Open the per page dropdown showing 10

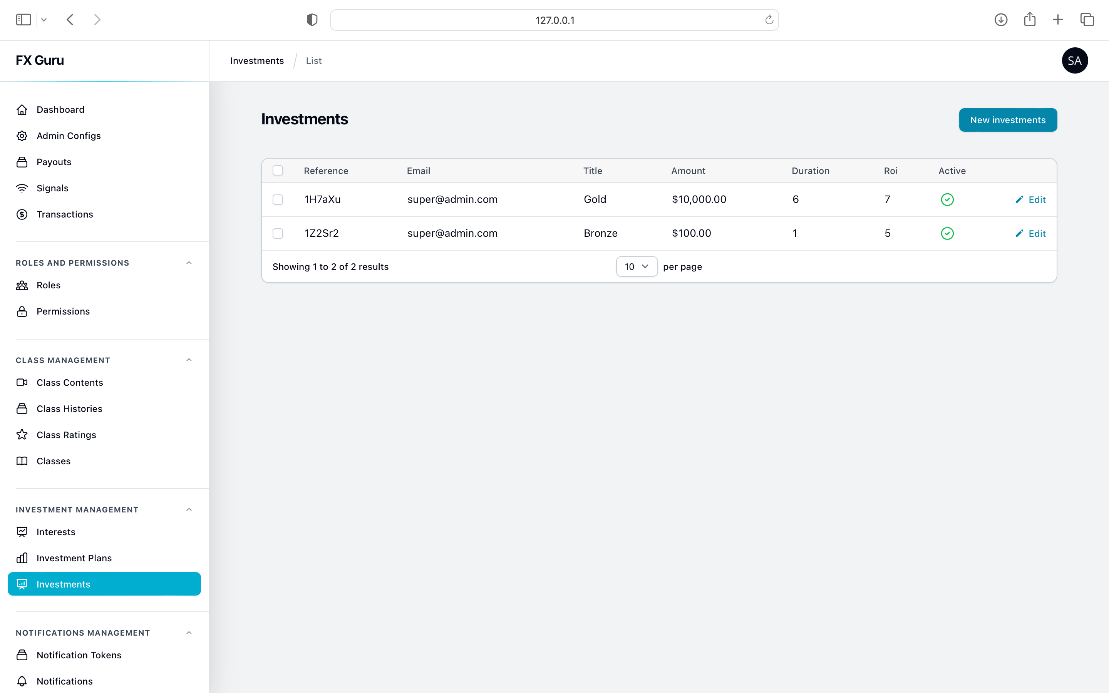(x=637, y=266)
